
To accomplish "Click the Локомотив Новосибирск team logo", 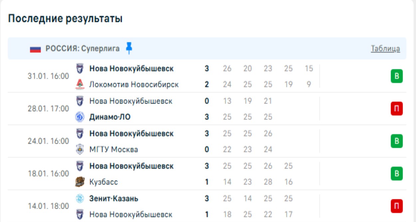I will point(80,85).
